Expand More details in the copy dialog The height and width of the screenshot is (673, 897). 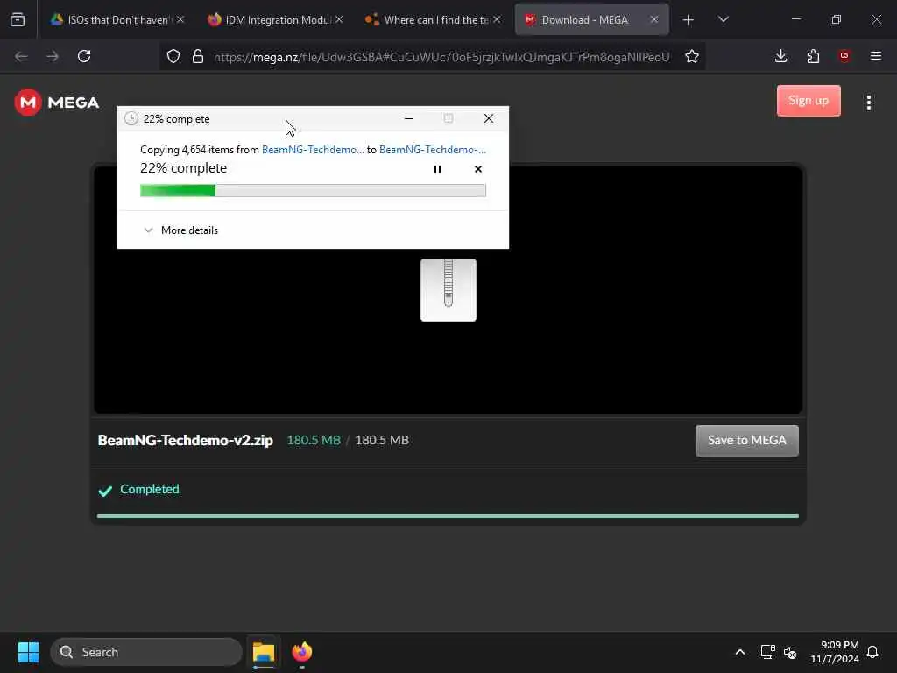(180, 230)
